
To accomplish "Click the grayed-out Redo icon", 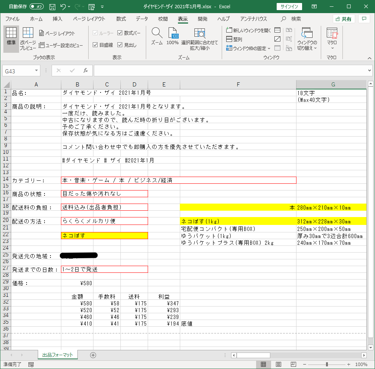I will 77,7.
